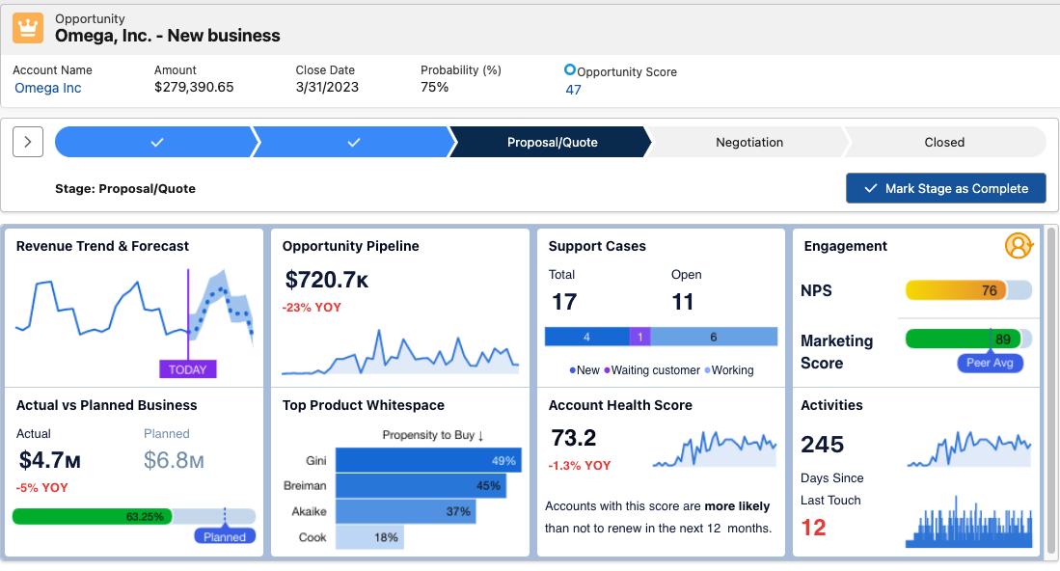The image size is (1060, 571).
Task: Click the Engagement user refresh icon
Action: [1019, 246]
